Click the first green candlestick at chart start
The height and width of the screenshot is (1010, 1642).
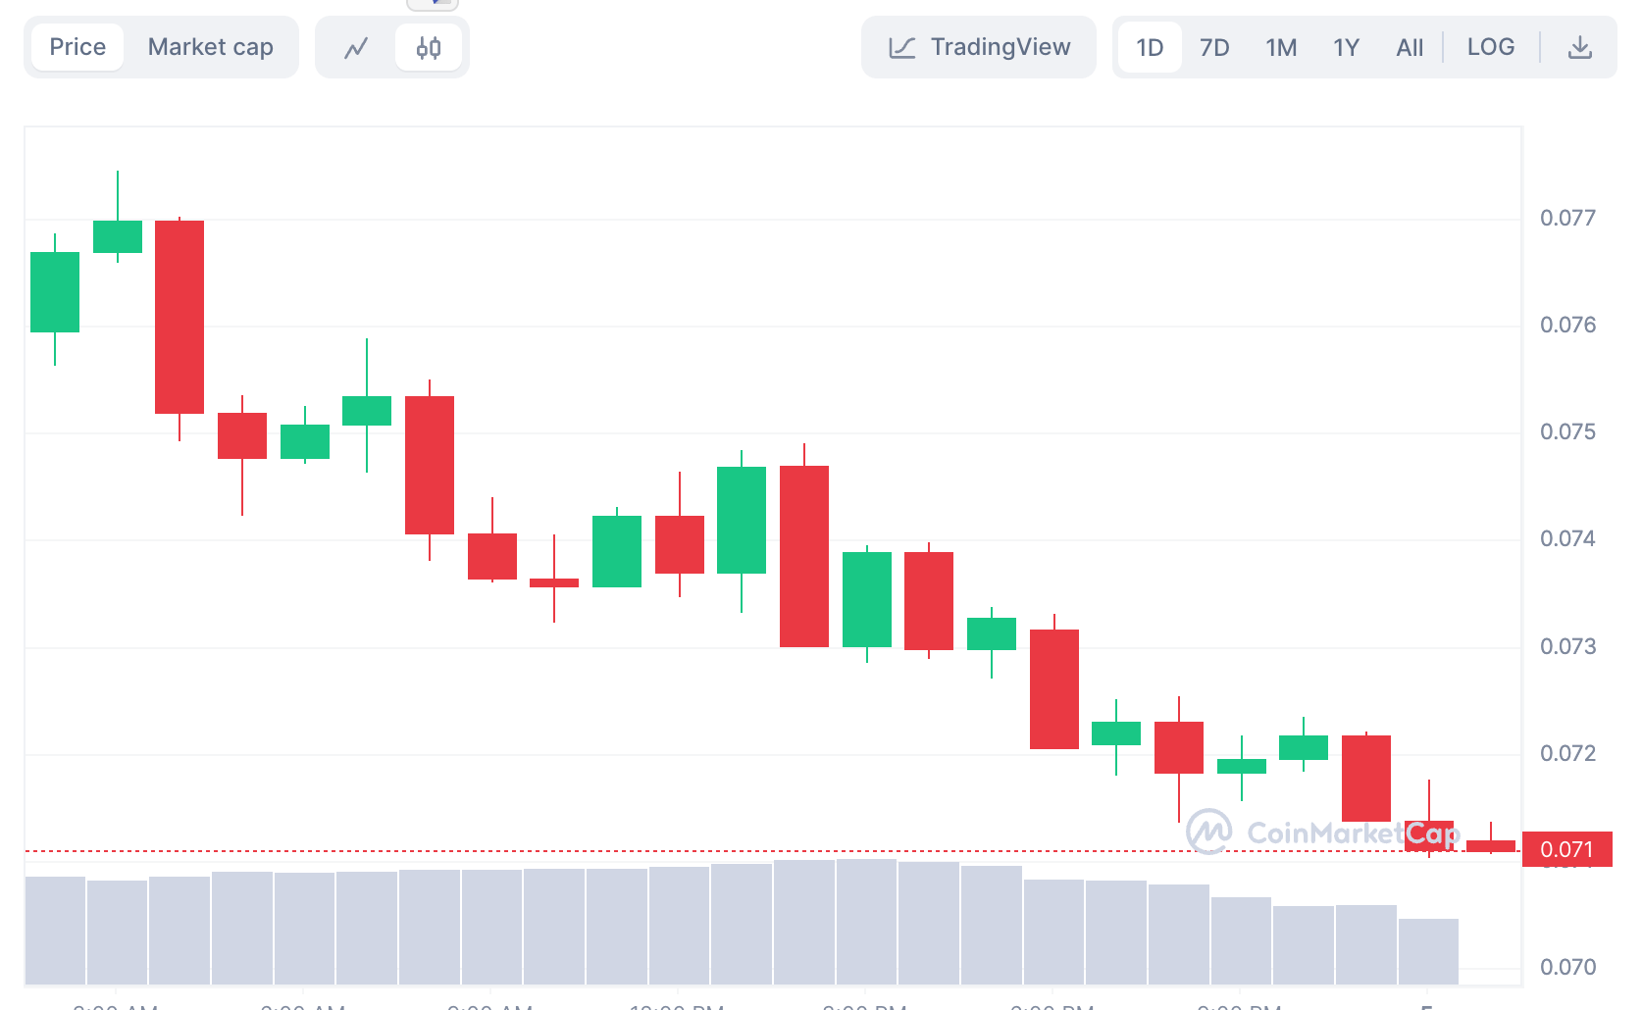point(55,292)
